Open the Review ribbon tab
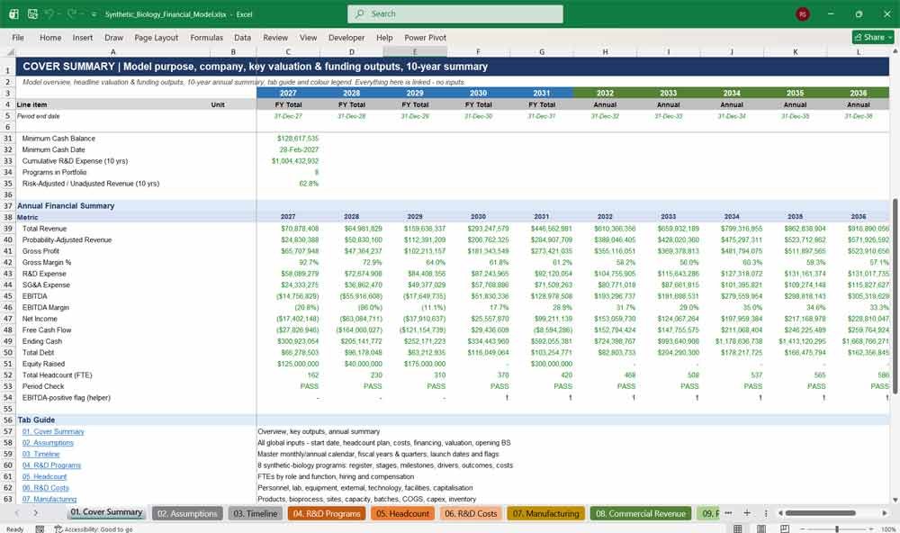 [x=275, y=37]
